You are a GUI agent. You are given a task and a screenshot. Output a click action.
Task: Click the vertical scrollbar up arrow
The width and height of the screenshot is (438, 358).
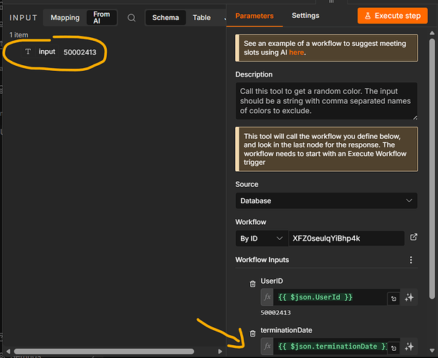(x=432, y=33)
